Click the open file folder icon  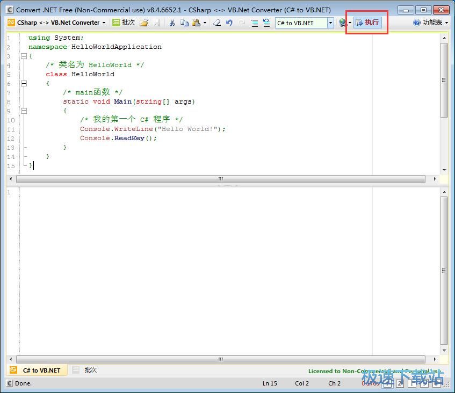point(143,23)
